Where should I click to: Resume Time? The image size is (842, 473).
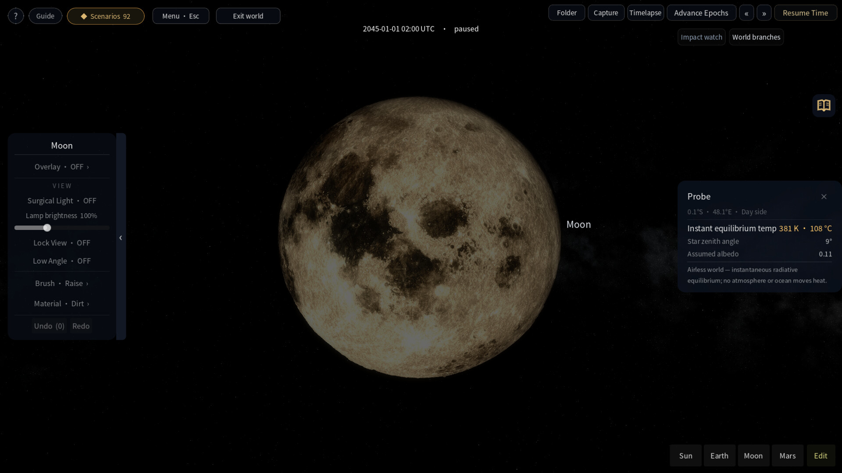pos(805,13)
